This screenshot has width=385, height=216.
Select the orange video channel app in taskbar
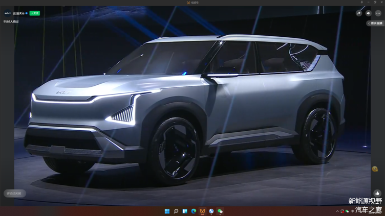[202, 211]
